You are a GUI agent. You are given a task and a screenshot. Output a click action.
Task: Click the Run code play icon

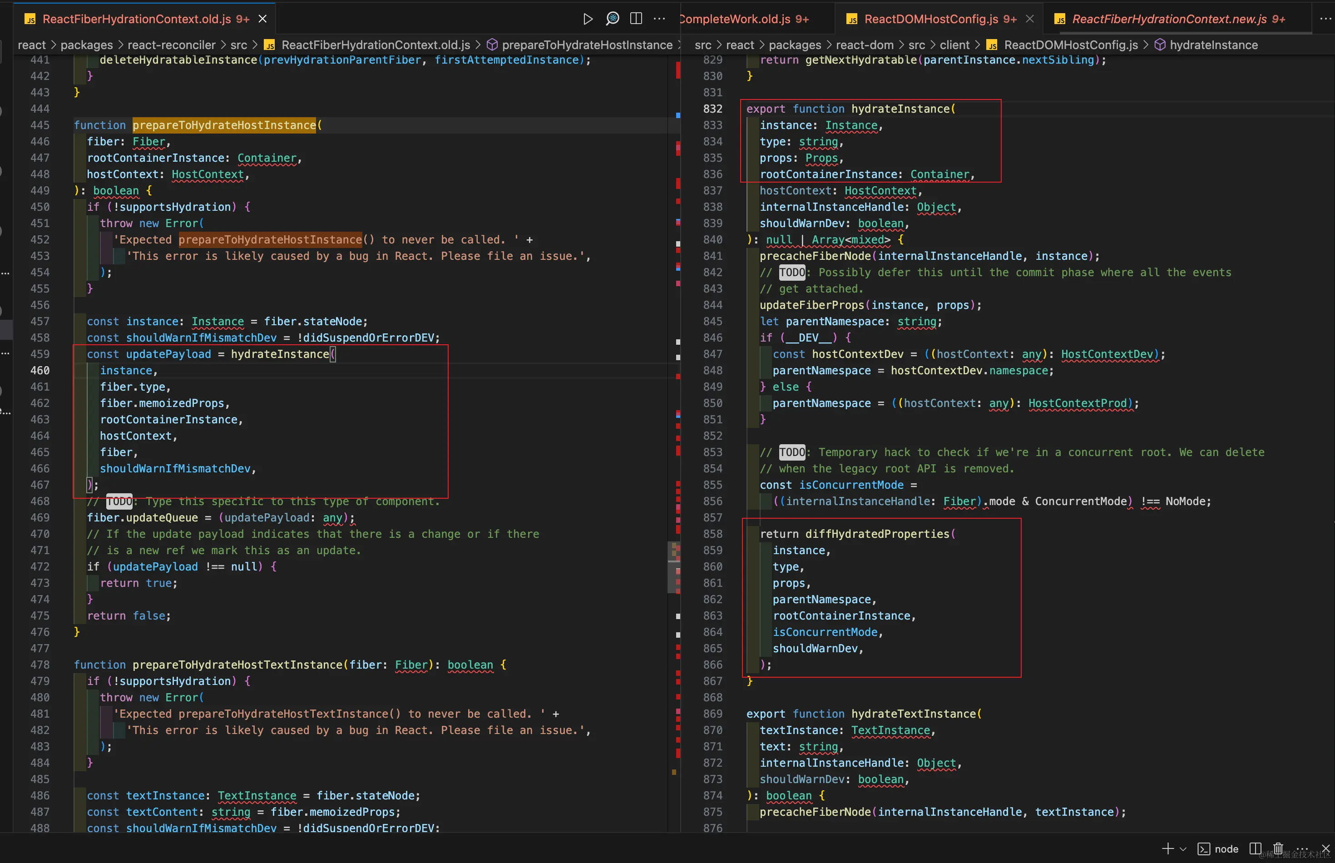(588, 19)
